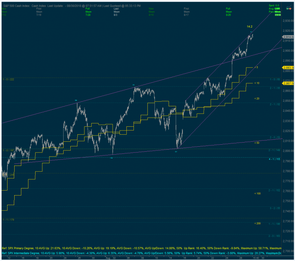The width and height of the screenshot is (295, 261).
Task: Click the '1 - 1 | 196' level label
Action: coord(274,224)
